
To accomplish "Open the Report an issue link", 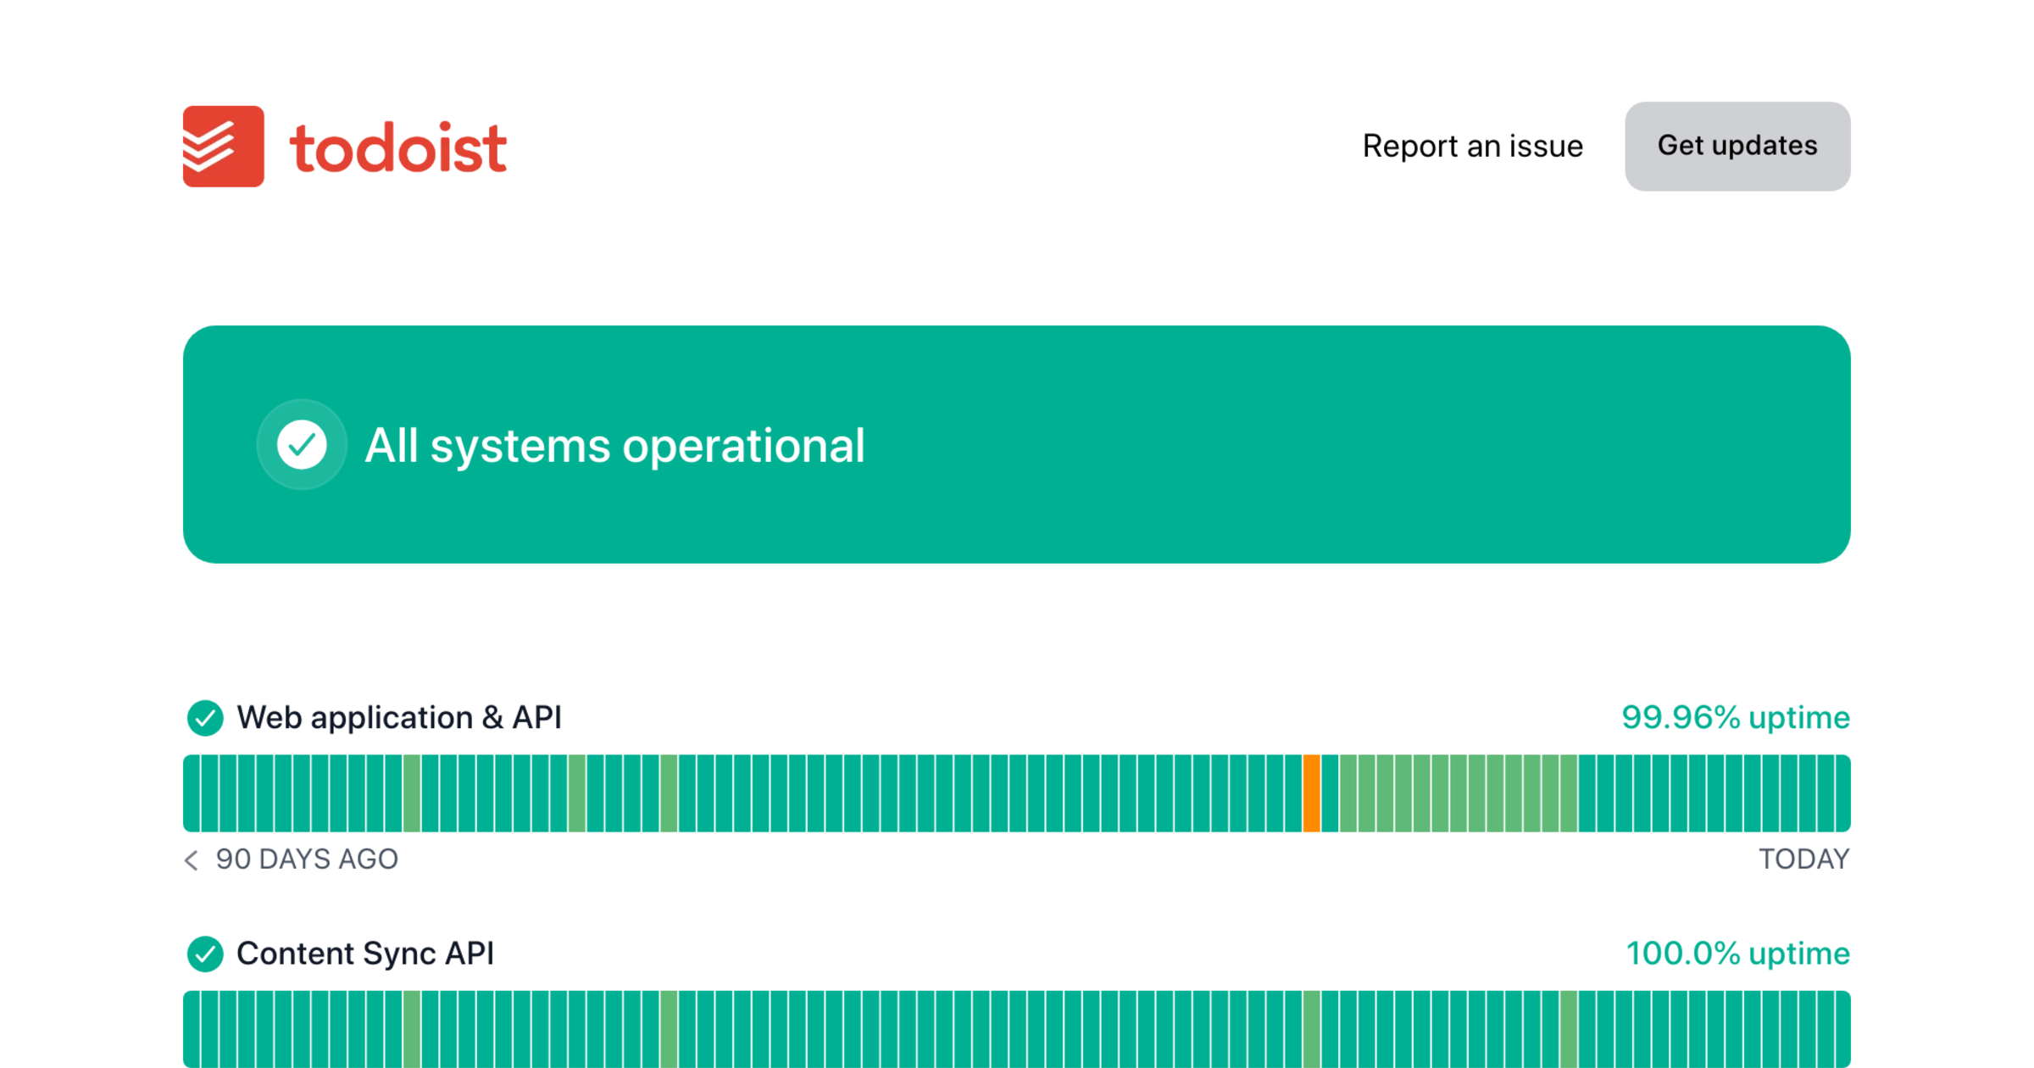I will click(1472, 146).
